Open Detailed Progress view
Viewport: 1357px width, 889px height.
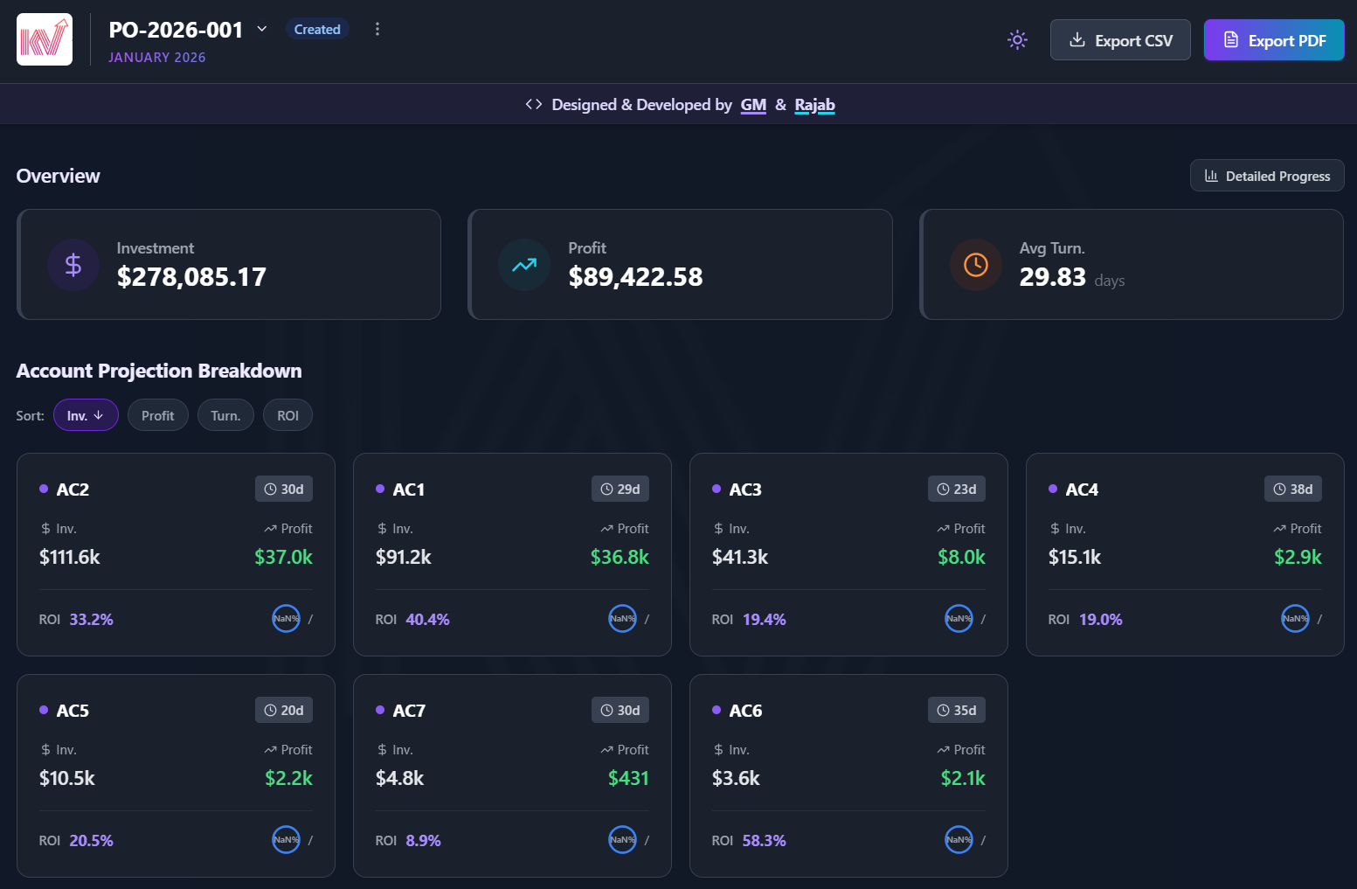[x=1267, y=176]
